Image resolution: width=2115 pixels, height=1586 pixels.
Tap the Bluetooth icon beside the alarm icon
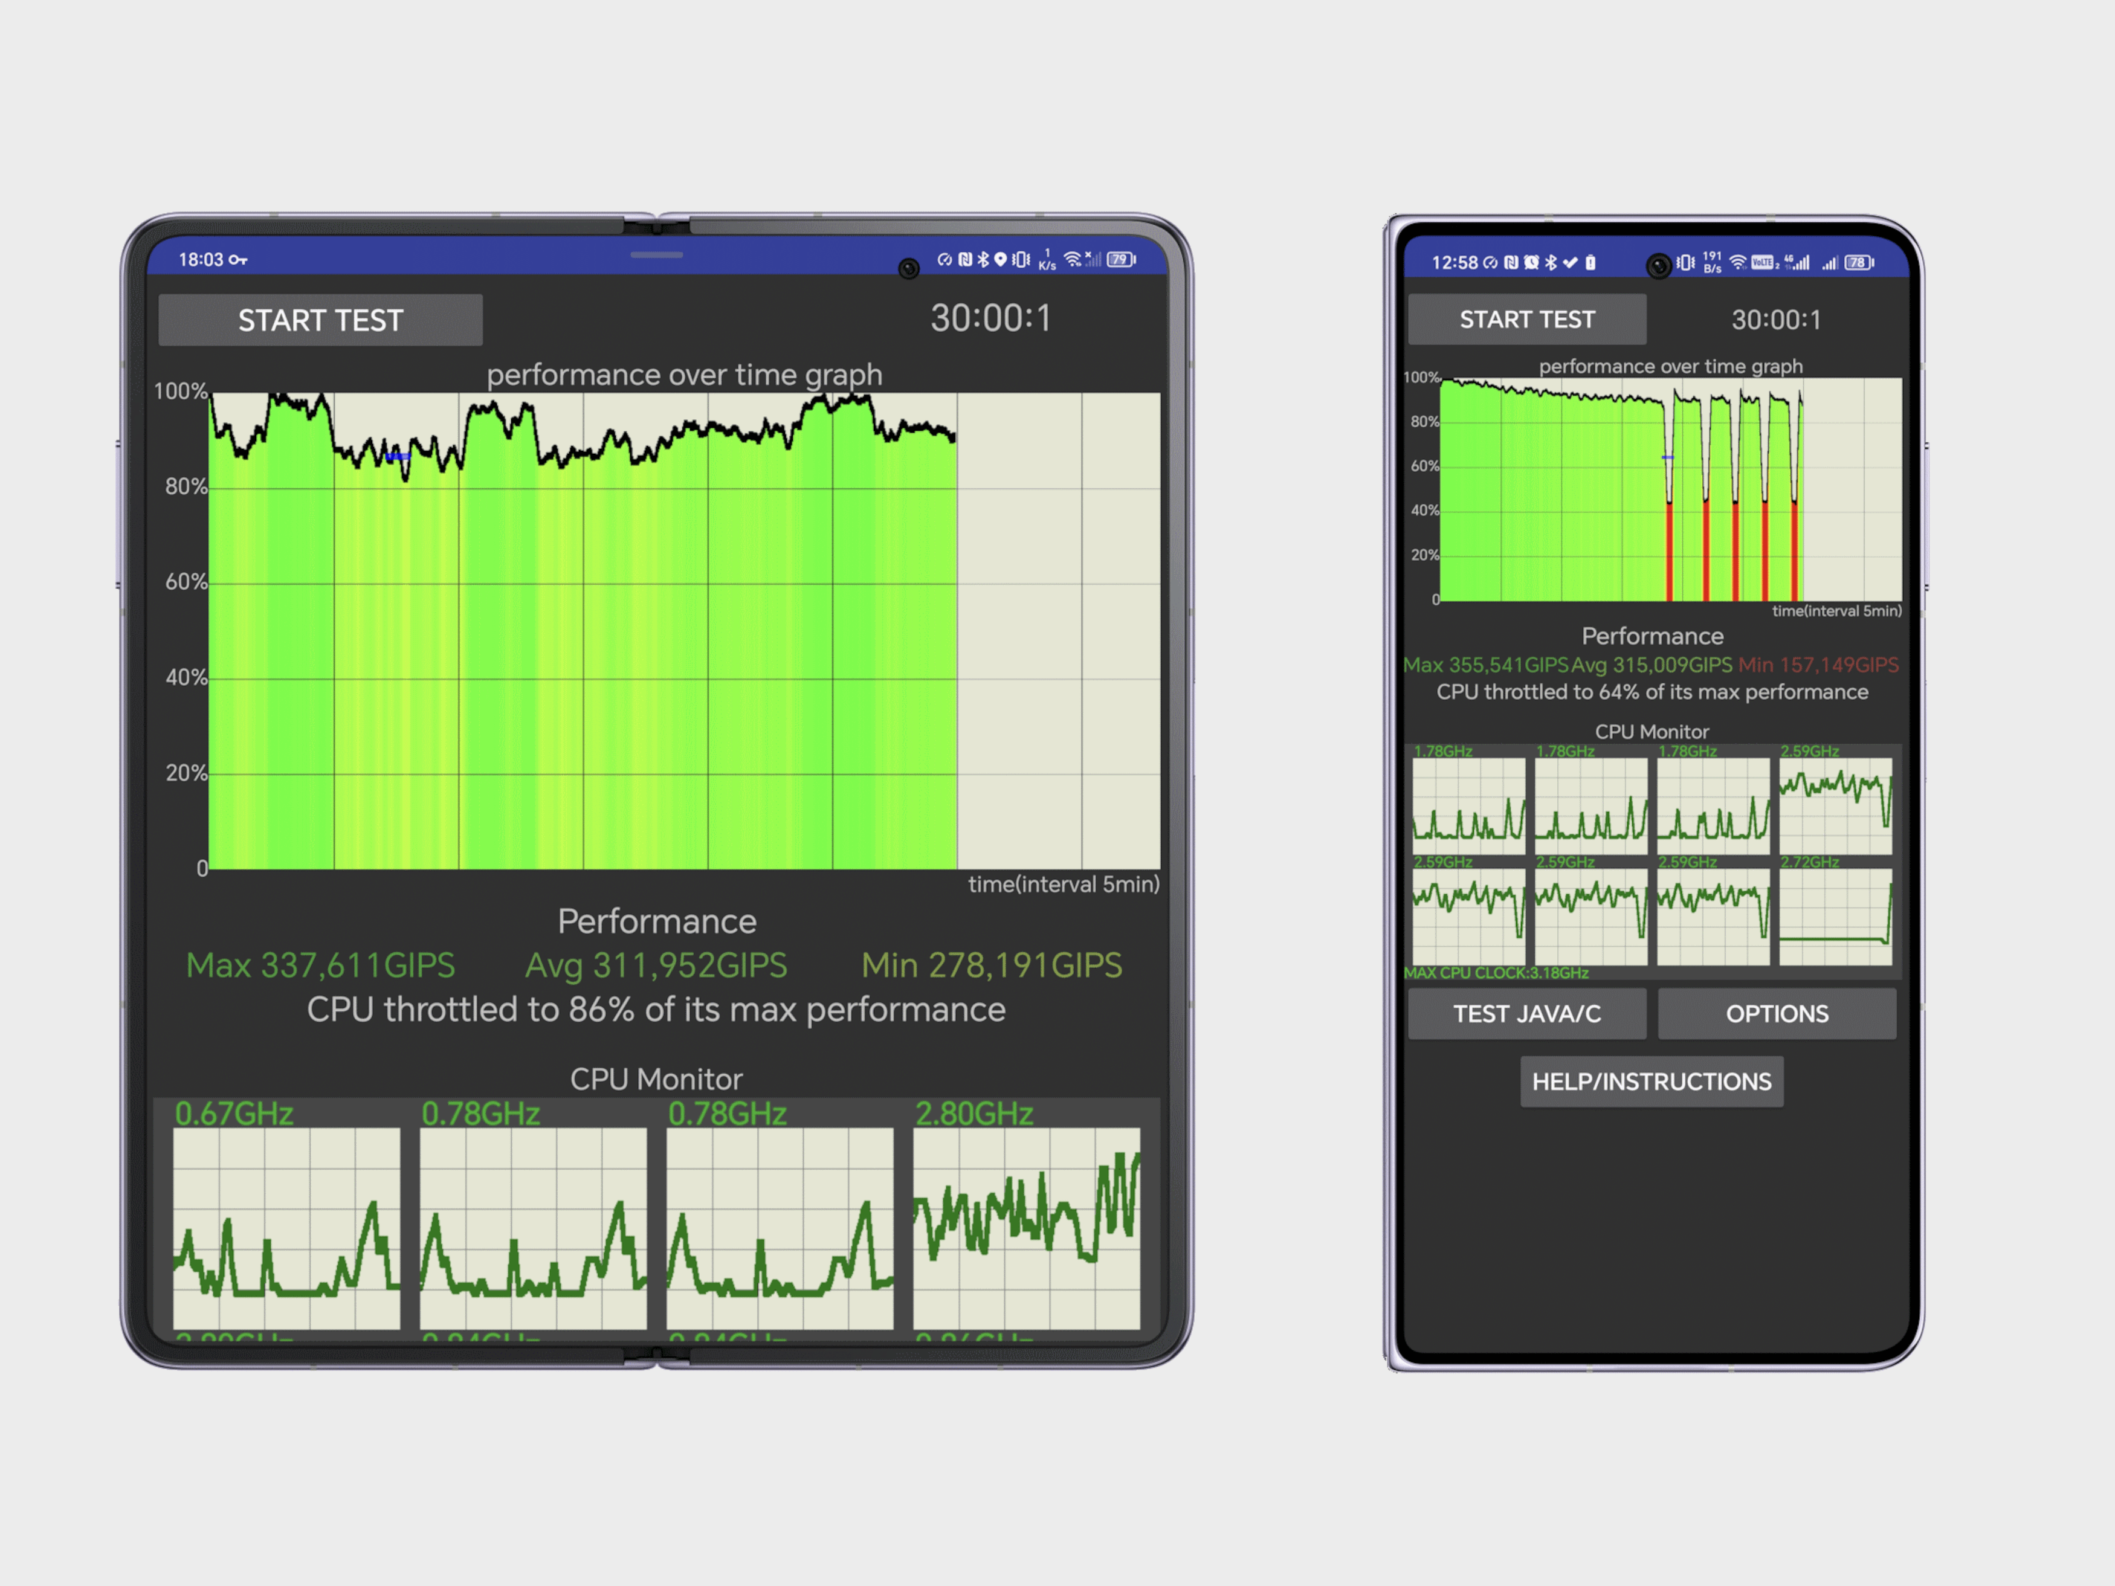click(x=1552, y=263)
